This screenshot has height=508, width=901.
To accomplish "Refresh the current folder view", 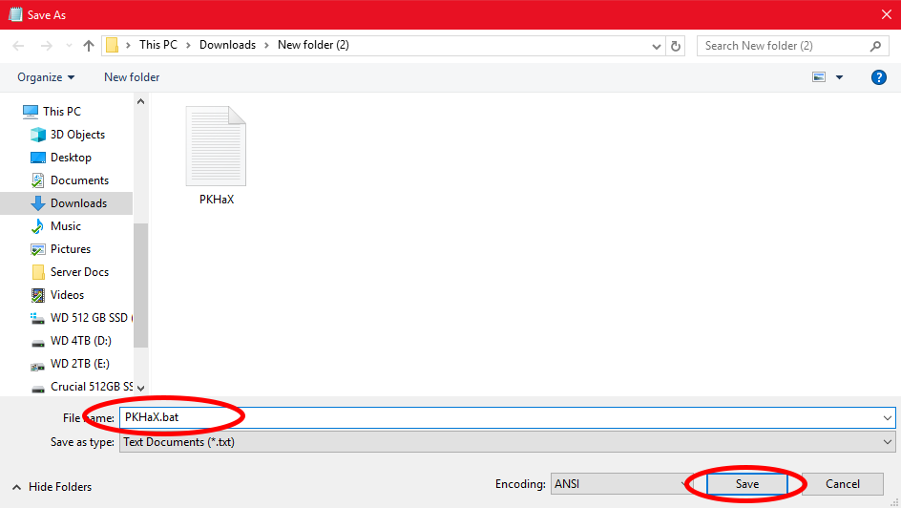I will click(x=677, y=46).
